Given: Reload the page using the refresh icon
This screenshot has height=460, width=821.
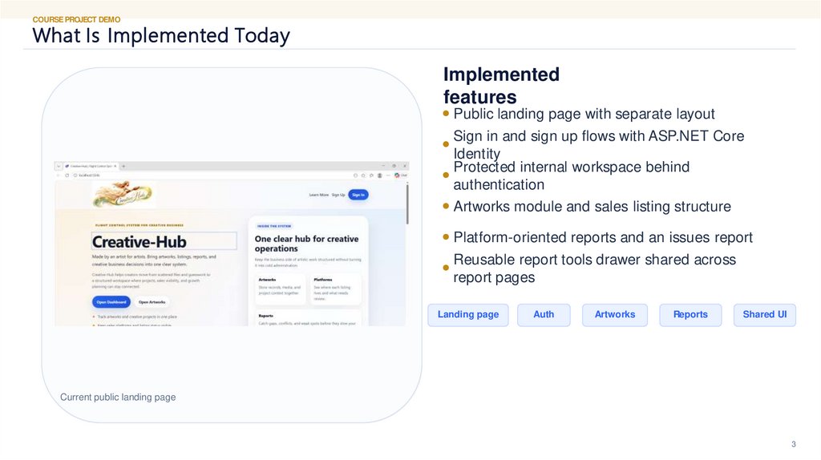Looking at the screenshot, I should 67,175.
